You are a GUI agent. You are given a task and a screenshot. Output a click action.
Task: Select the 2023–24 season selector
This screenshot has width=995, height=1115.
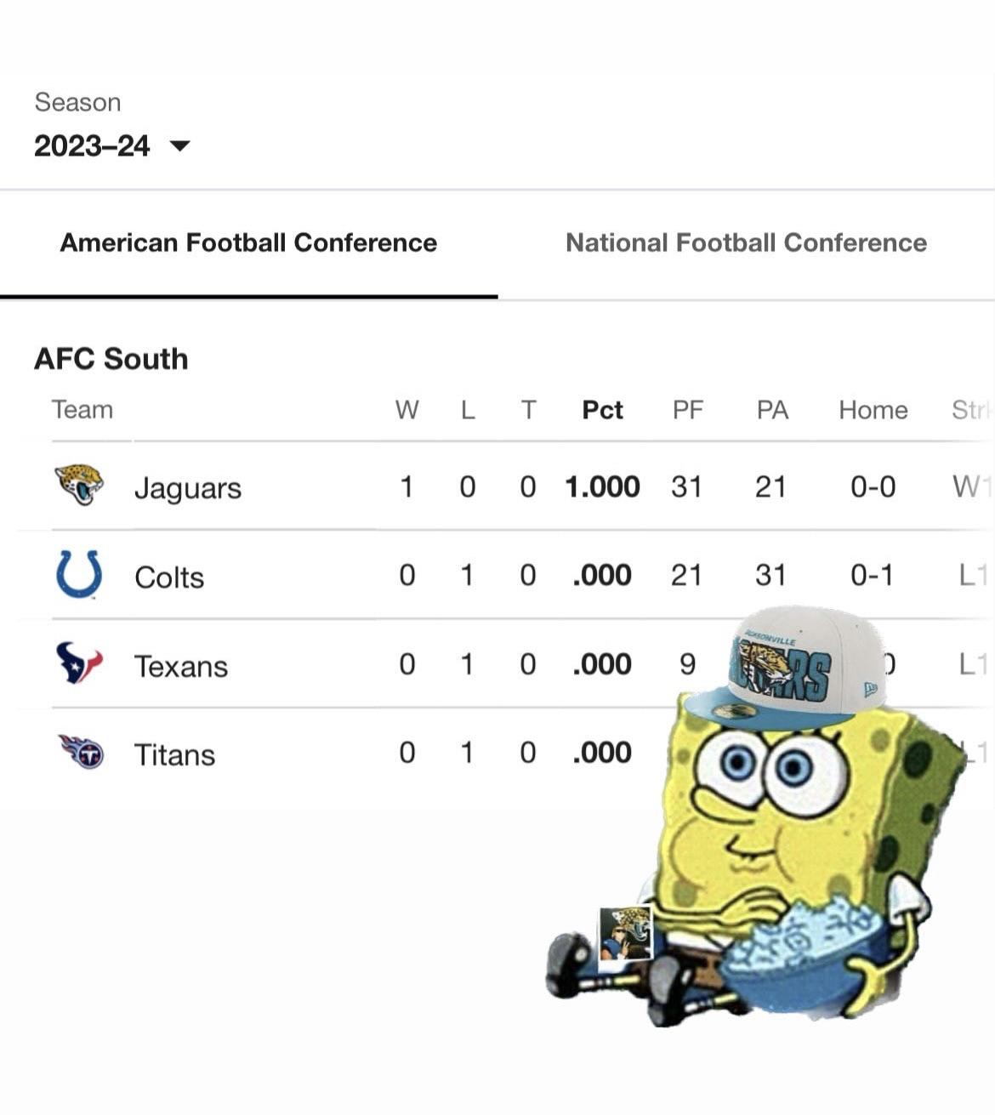click(92, 145)
